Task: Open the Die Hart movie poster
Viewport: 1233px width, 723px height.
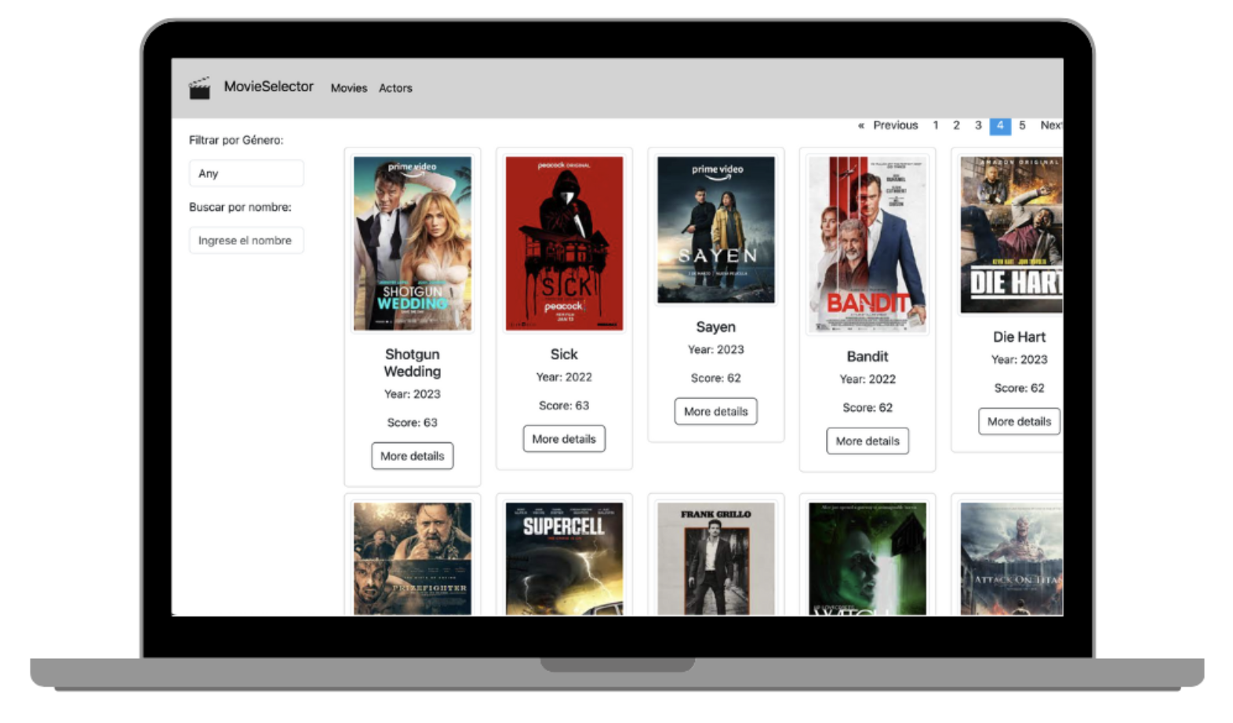Action: (x=1012, y=235)
